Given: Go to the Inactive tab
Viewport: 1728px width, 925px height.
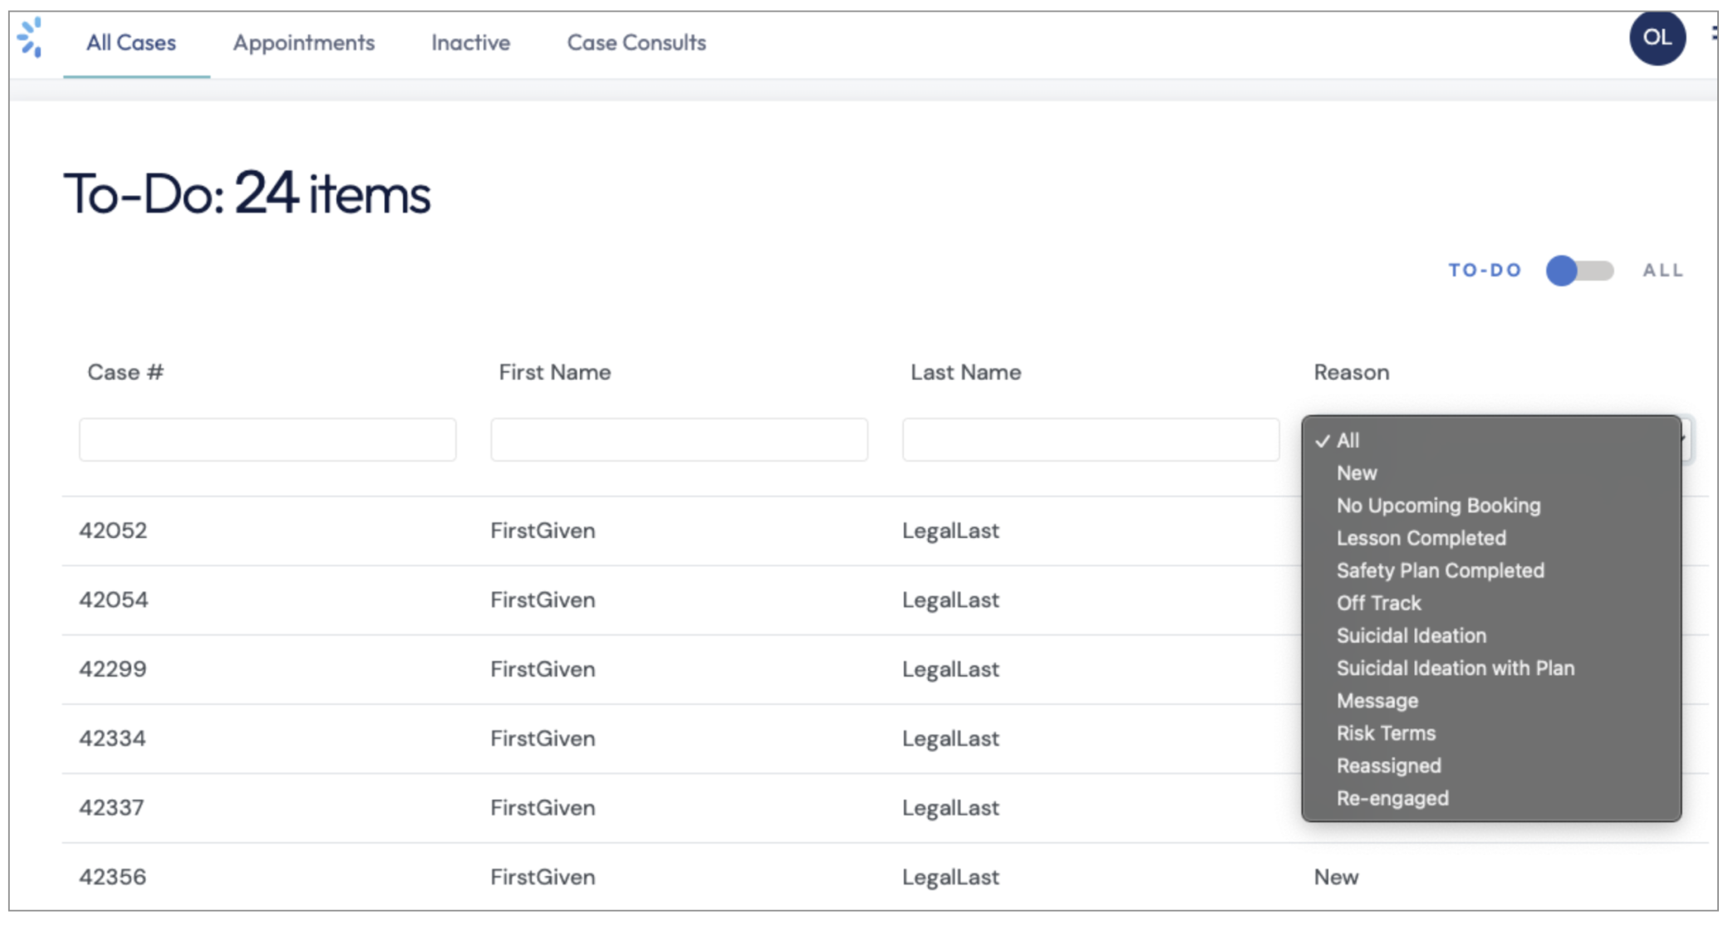Looking at the screenshot, I should click(470, 43).
